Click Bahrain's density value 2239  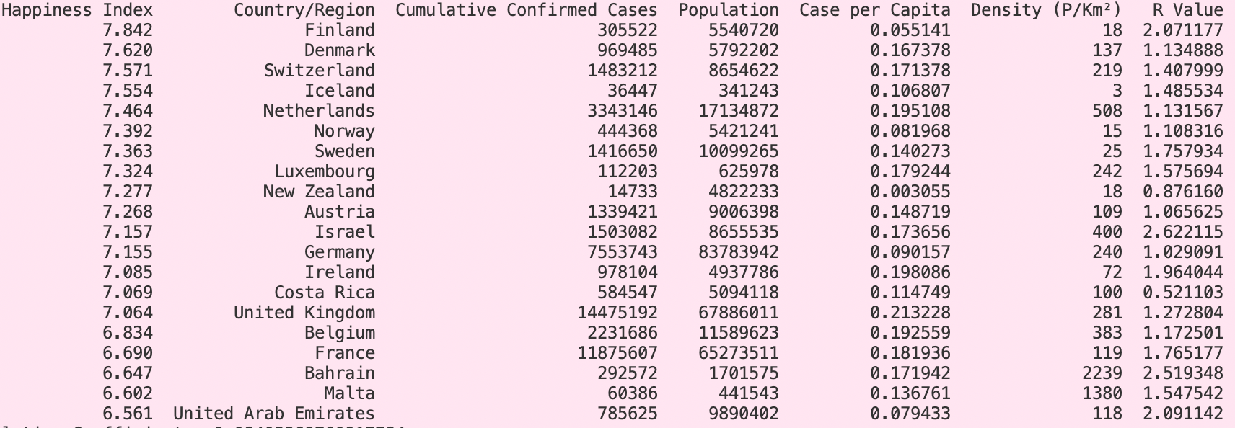coord(1102,373)
